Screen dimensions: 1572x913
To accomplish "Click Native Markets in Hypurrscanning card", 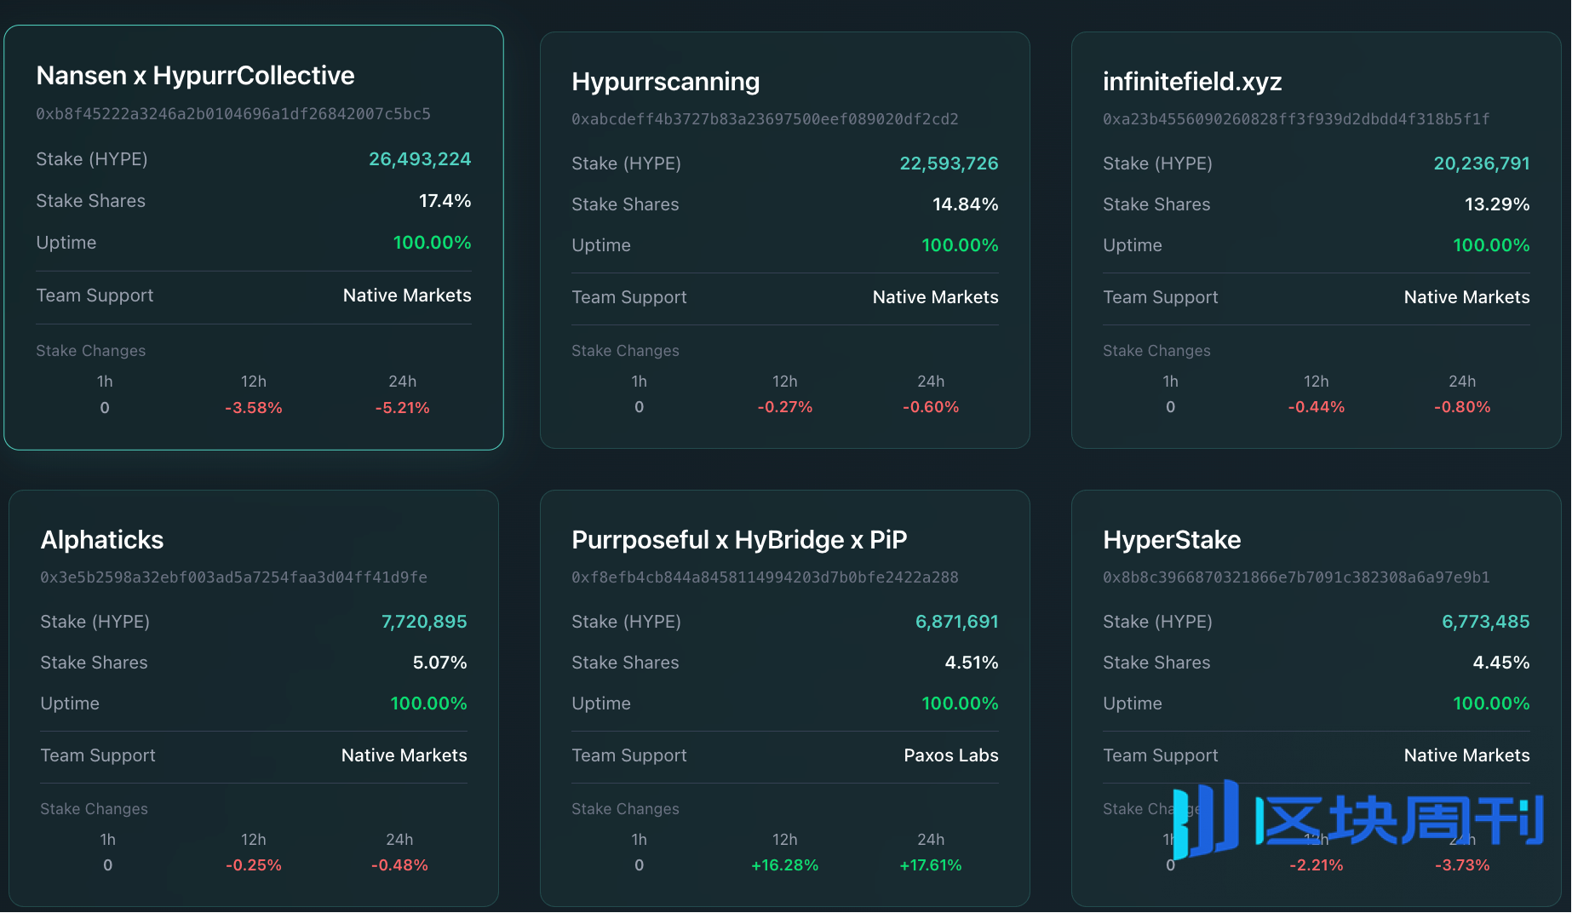I will pyautogui.click(x=935, y=297).
